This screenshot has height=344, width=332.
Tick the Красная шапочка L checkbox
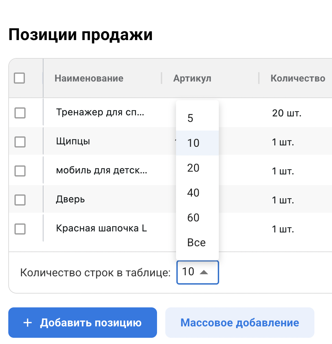pyautogui.click(x=20, y=229)
